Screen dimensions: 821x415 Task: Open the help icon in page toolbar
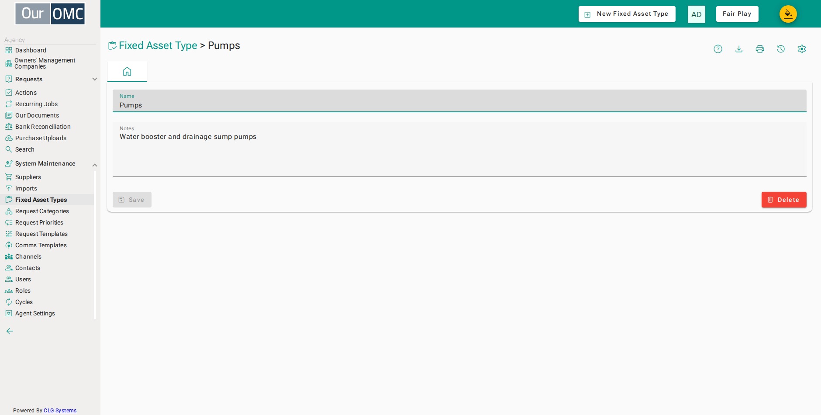[x=718, y=49]
